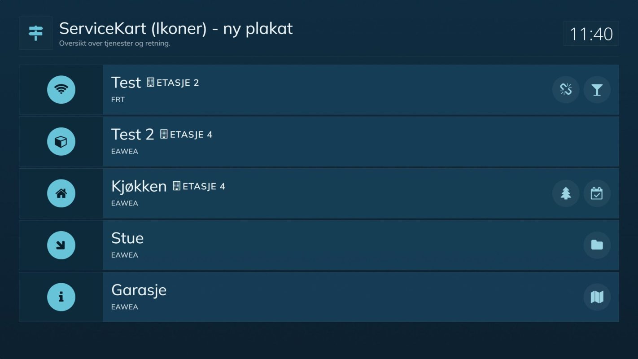Image resolution: width=638 pixels, height=359 pixels.
Task: Click the broken link icon in Test row
Action: pos(566,90)
